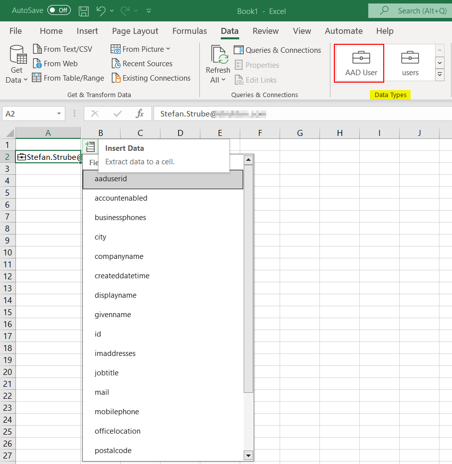
Task: Expand the Data Types gallery
Action: click(x=439, y=73)
